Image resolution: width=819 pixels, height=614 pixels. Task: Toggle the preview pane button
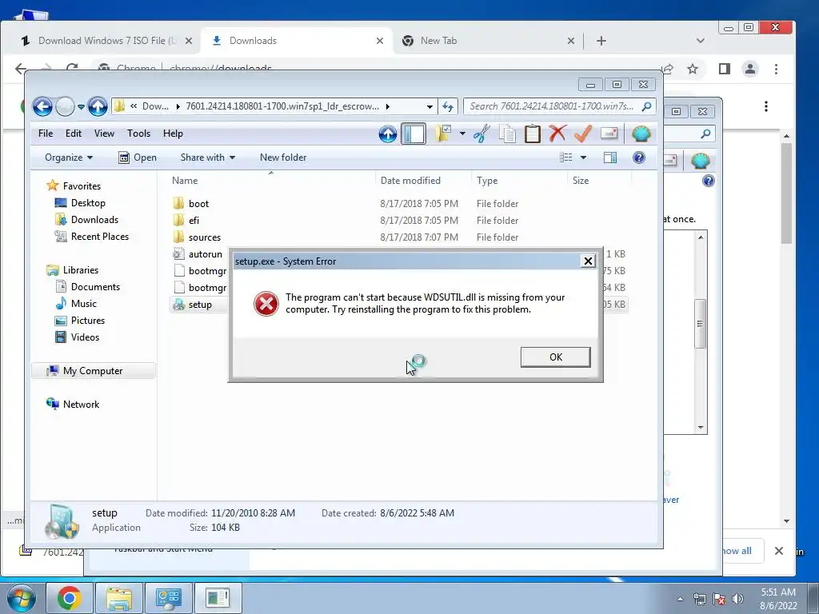coord(609,157)
